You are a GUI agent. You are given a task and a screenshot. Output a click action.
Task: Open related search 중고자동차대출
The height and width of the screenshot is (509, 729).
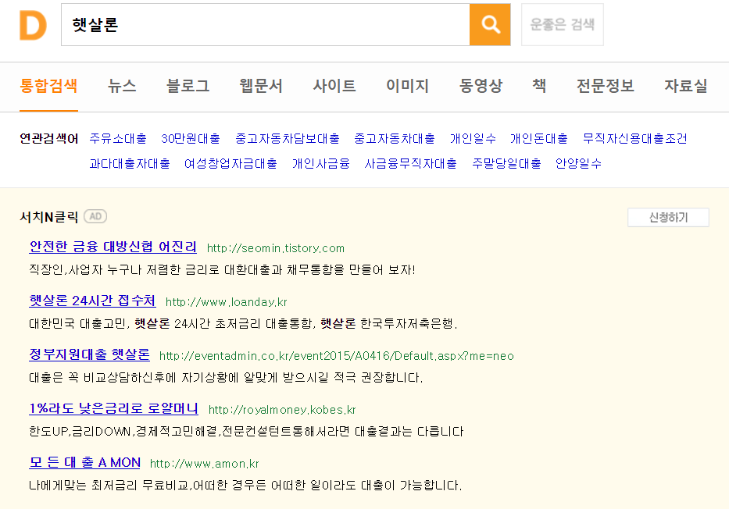click(395, 138)
